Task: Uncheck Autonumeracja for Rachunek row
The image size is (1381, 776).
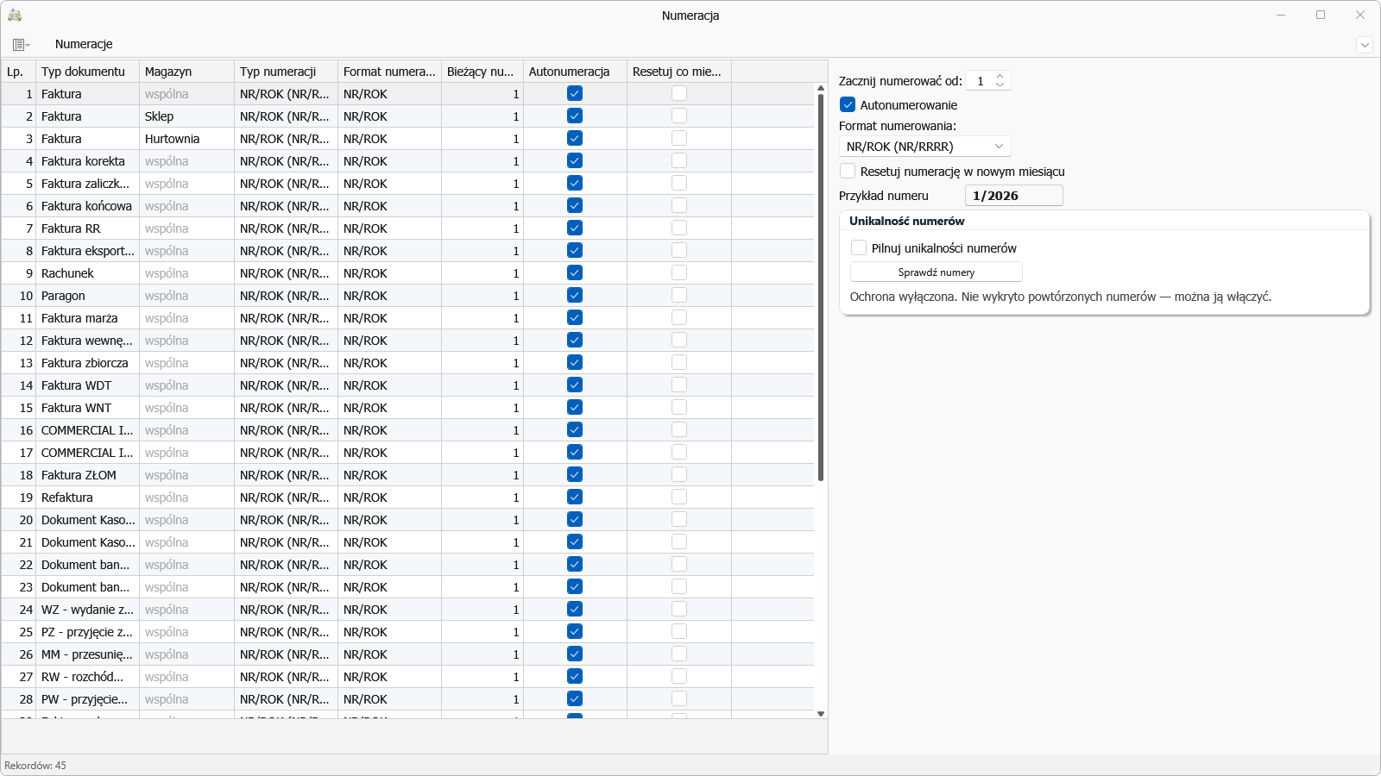Action: (x=575, y=272)
